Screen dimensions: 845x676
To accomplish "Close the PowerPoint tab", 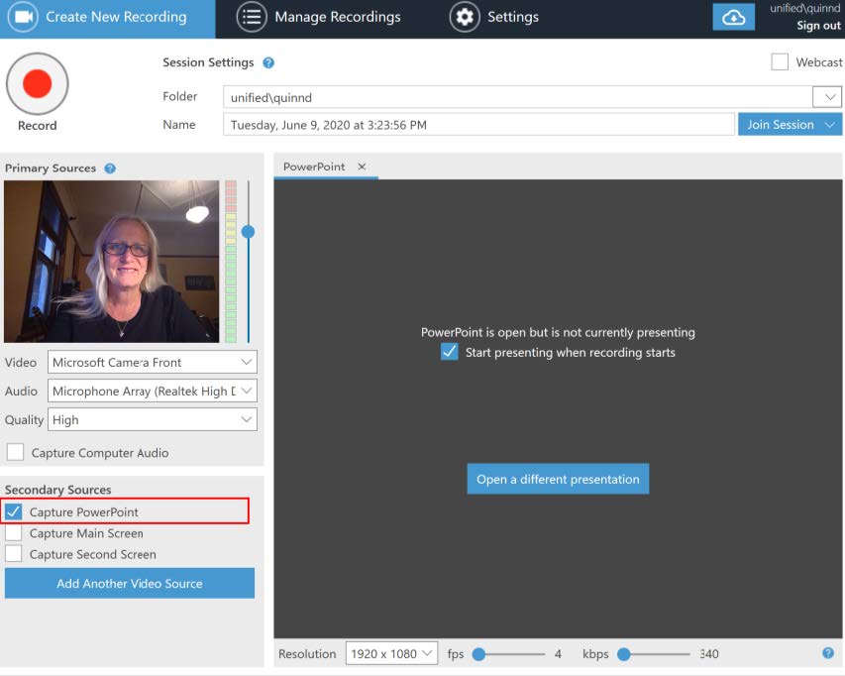I will click(362, 167).
